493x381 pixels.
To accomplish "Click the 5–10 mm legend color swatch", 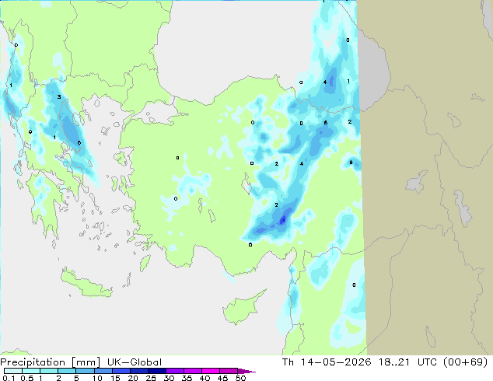I will click(85, 371).
